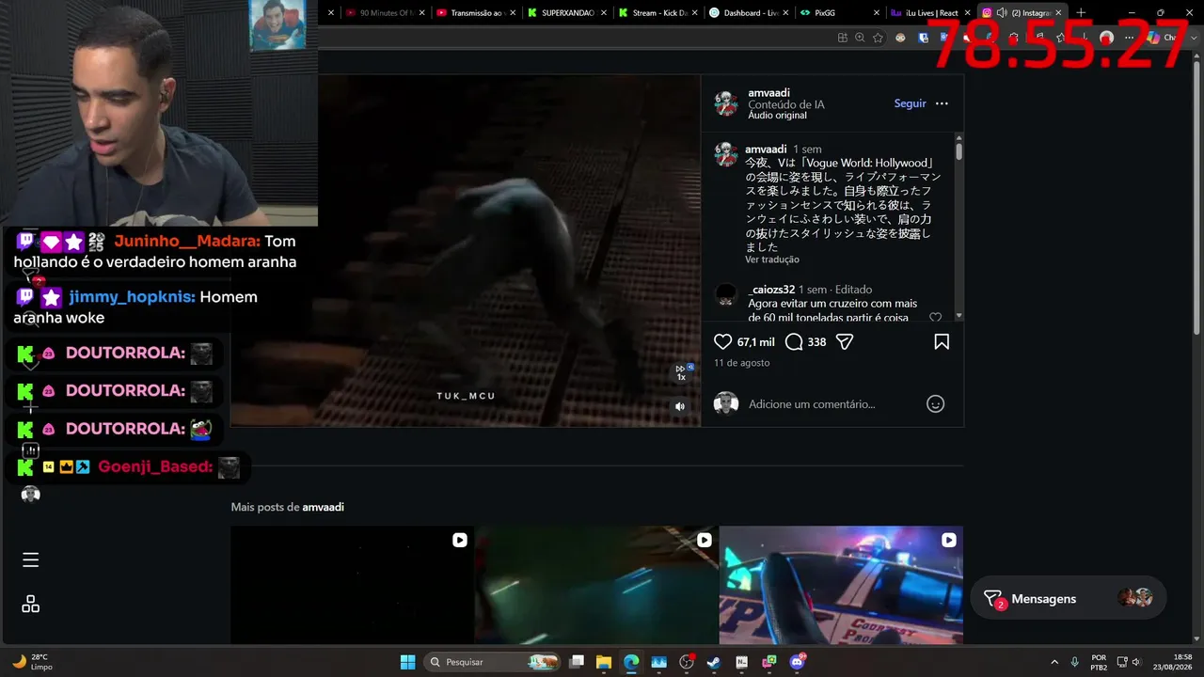1204x677 pixels.
Task: Mute the video with the speaker button
Action: [680, 406]
